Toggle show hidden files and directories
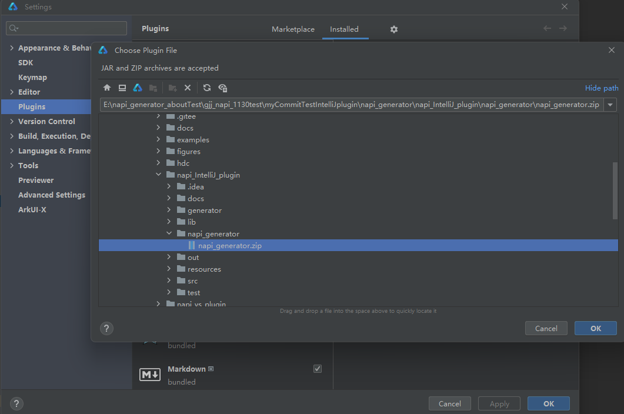The width and height of the screenshot is (624, 414). [x=222, y=88]
